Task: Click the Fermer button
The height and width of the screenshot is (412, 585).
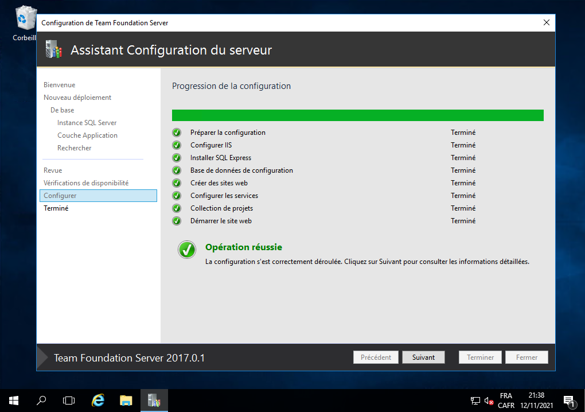Action: [x=526, y=357]
